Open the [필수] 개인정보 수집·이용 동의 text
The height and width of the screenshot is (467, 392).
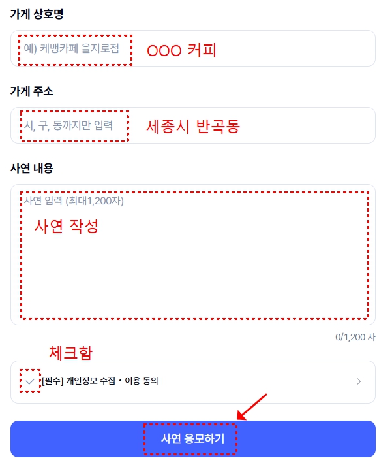100,381
